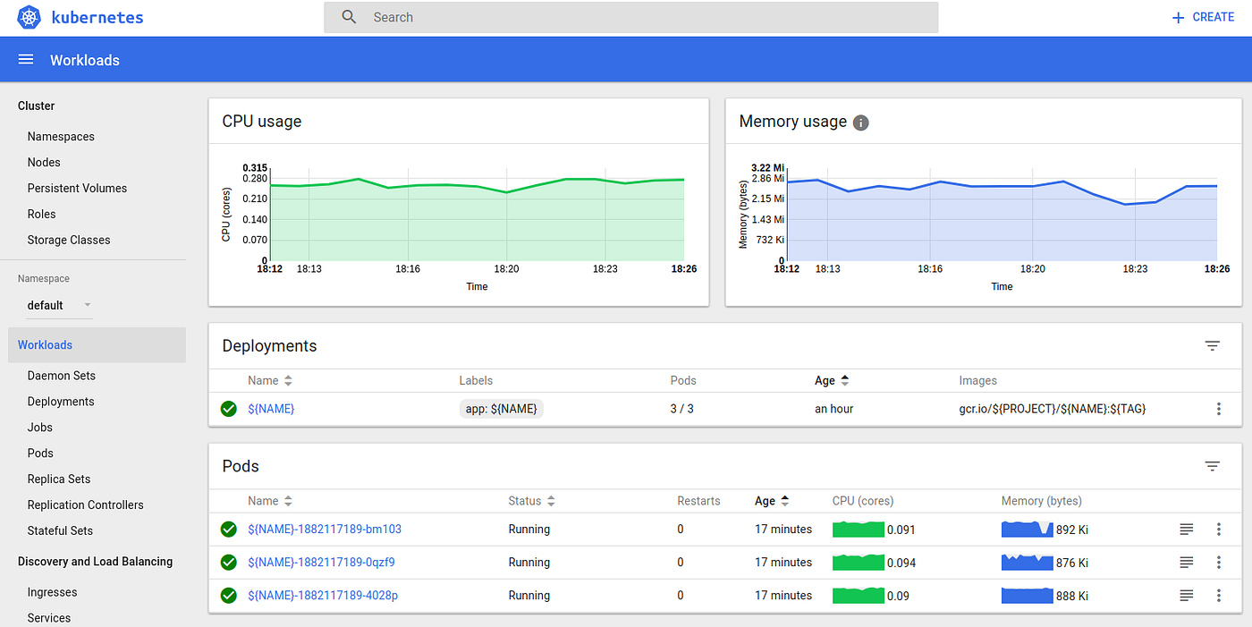Click the Memory usage info icon
The height and width of the screenshot is (627, 1252).
coord(859,123)
